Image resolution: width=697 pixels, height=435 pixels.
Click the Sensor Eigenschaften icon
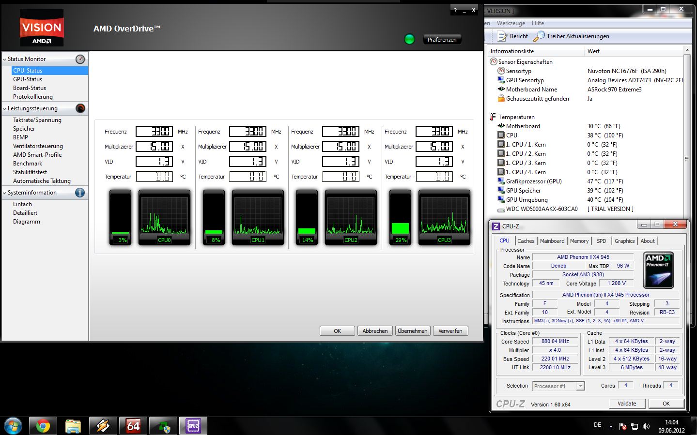[x=494, y=61]
